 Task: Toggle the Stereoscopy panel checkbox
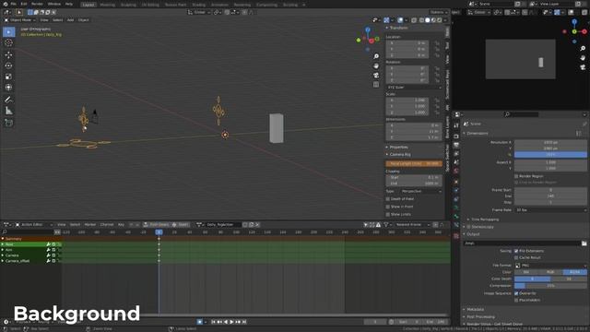pos(469,227)
